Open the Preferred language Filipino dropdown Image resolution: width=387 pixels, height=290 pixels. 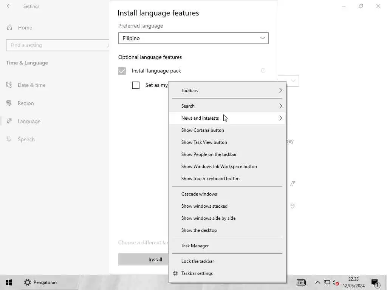pos(193,38)
